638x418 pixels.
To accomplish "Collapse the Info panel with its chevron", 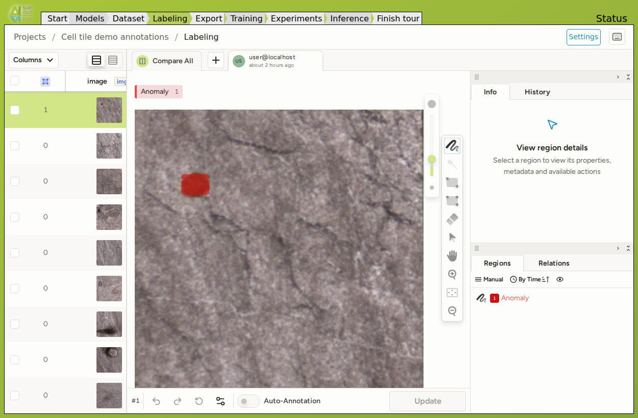I will pyautogui.click(x=618, y=77).
